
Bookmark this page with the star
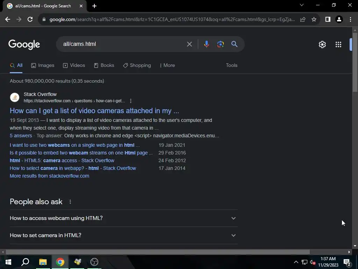[314, 20]
